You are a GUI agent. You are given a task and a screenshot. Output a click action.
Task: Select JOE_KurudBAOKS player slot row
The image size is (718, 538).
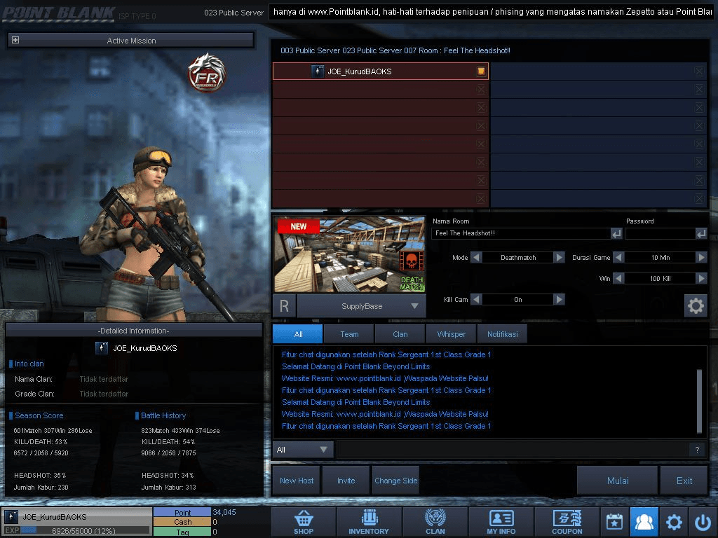pos(381,71)
